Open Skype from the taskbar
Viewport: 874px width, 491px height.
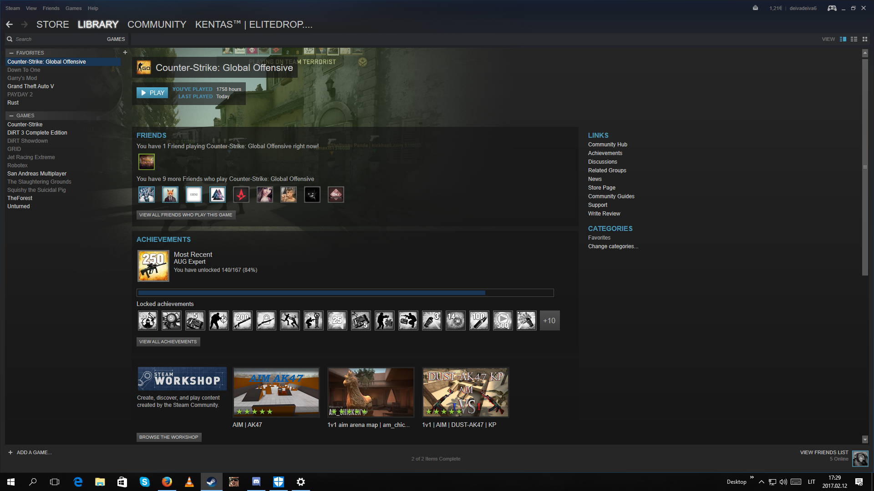click(145, 482)
